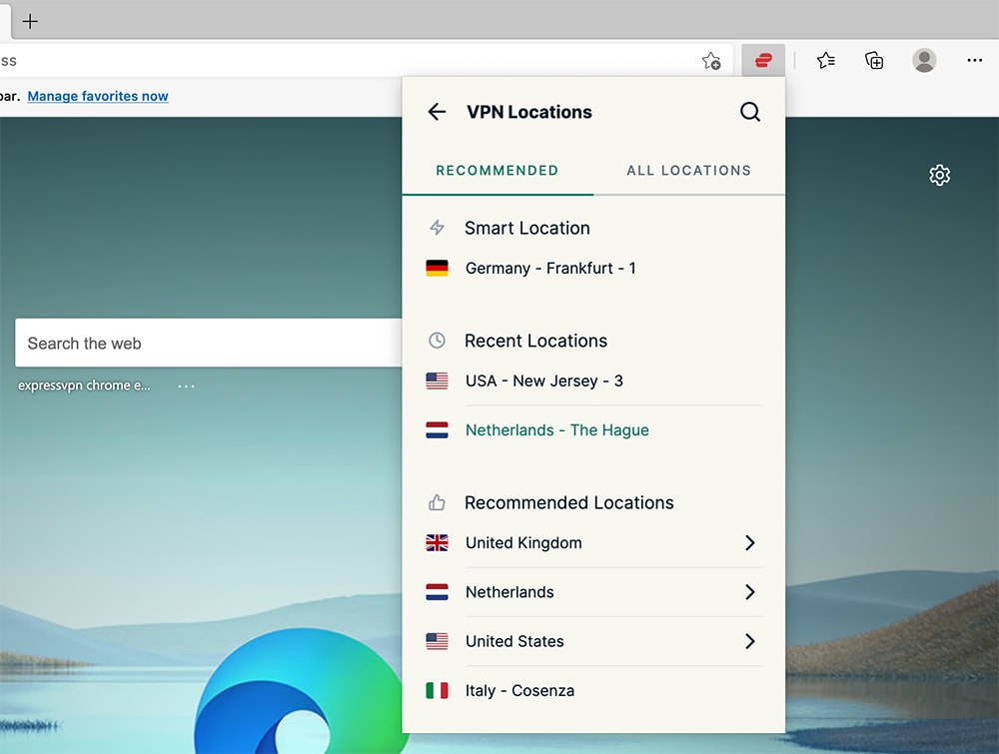Expand Netherlands locations chevron

pyautogui.click(x=750, y=592)
